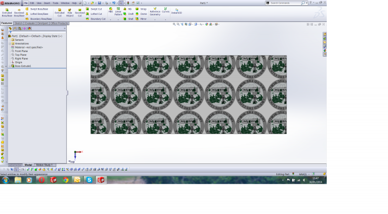Open the View menu

pos(39,3)
